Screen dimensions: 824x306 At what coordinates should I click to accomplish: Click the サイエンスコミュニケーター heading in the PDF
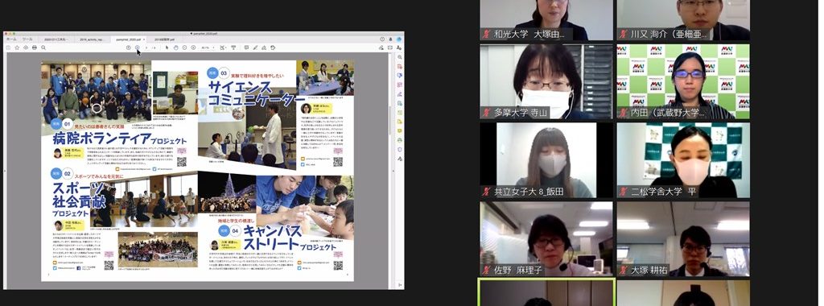(x=256, y=93)
